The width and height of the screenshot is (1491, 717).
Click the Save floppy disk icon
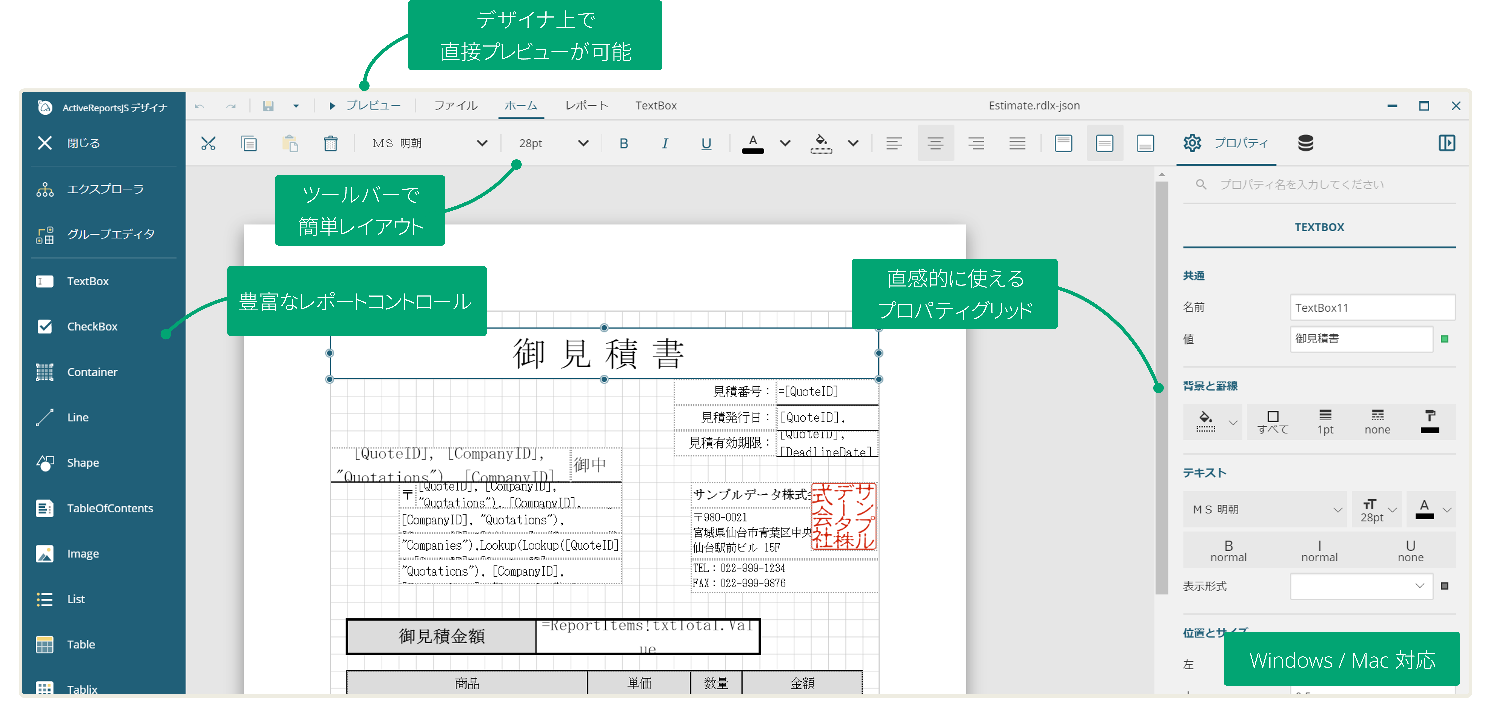(268, 106)
